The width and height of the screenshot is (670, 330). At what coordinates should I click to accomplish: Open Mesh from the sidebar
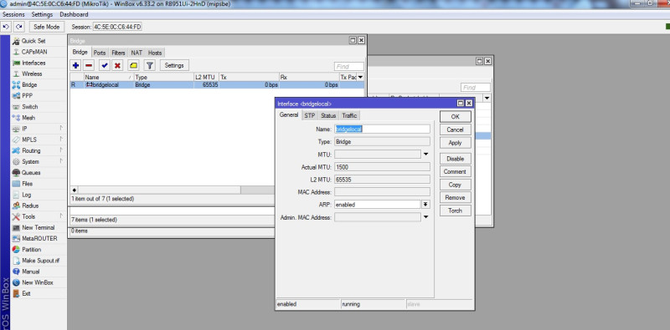28,118
